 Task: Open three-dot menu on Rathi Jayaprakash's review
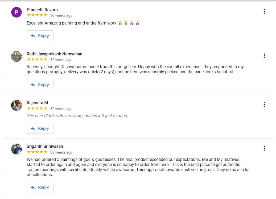pyautogui.click(x=264, y=56)
